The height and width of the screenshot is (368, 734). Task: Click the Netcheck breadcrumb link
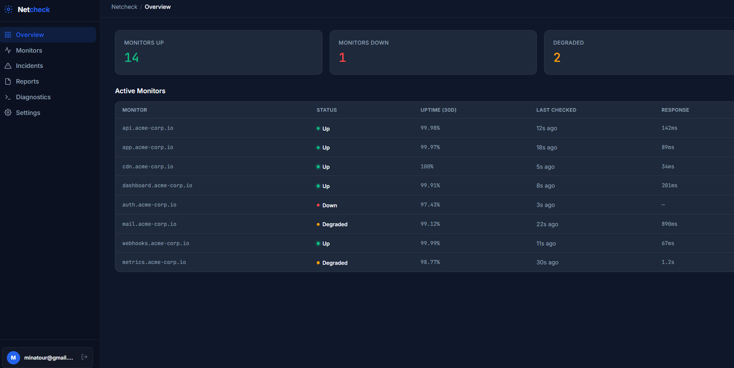tap(124, 7)
